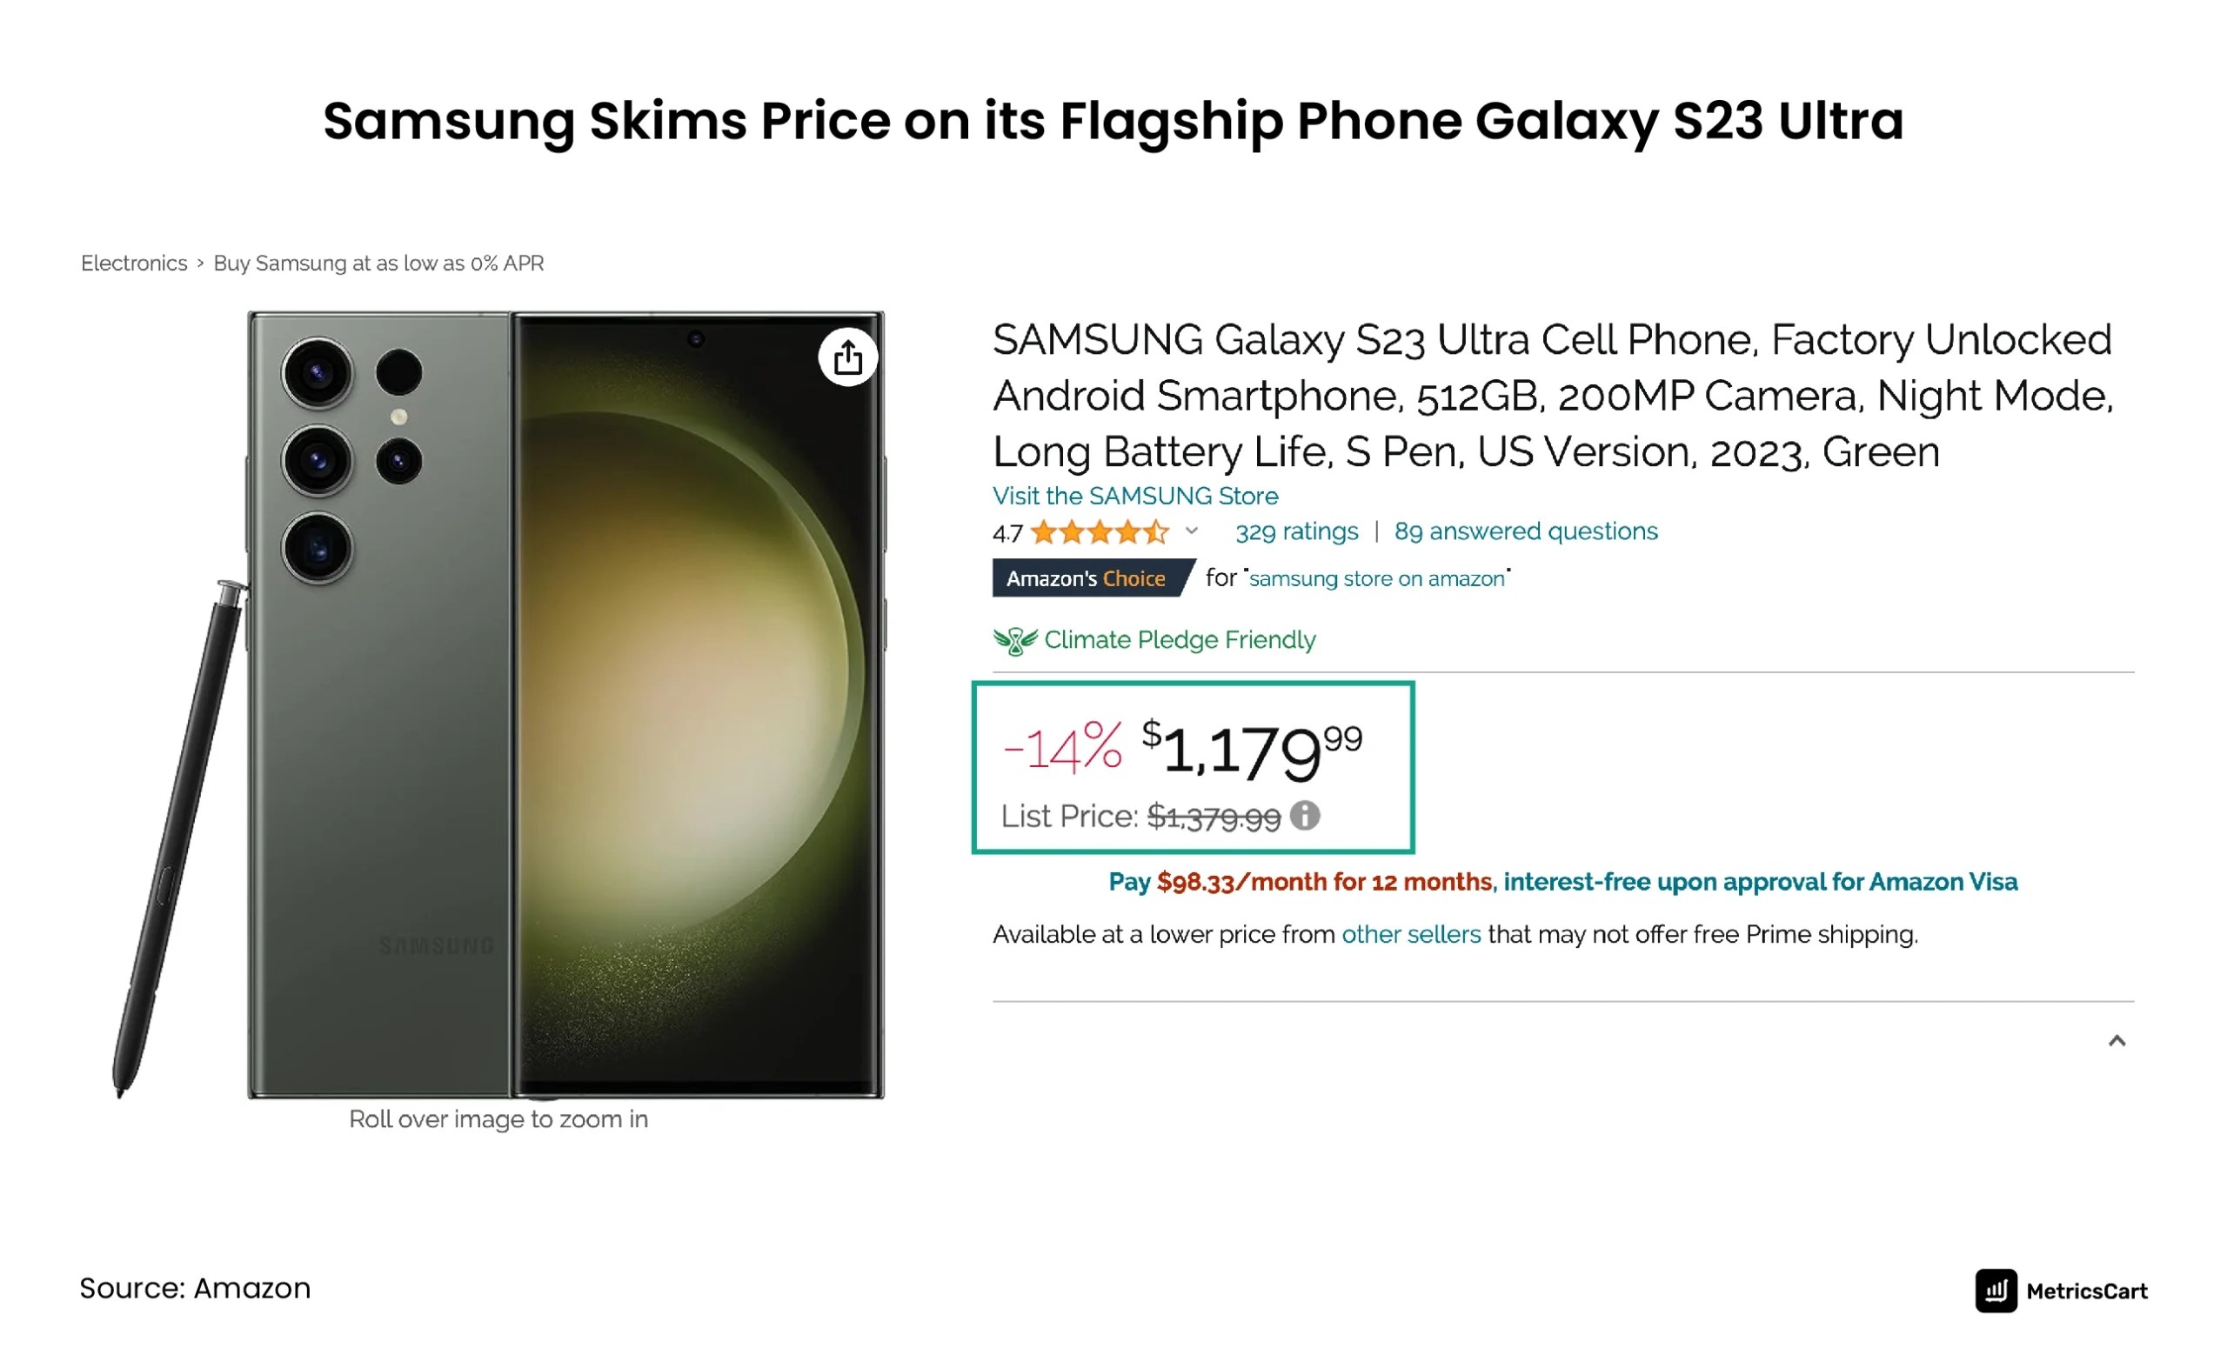Expand the star rating breakdown chevron

(1191, 533)
